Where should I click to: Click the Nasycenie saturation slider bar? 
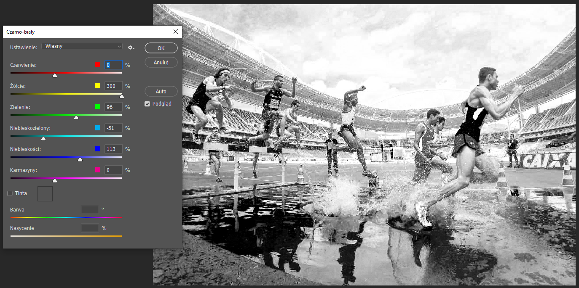click(x=66, y=236)
